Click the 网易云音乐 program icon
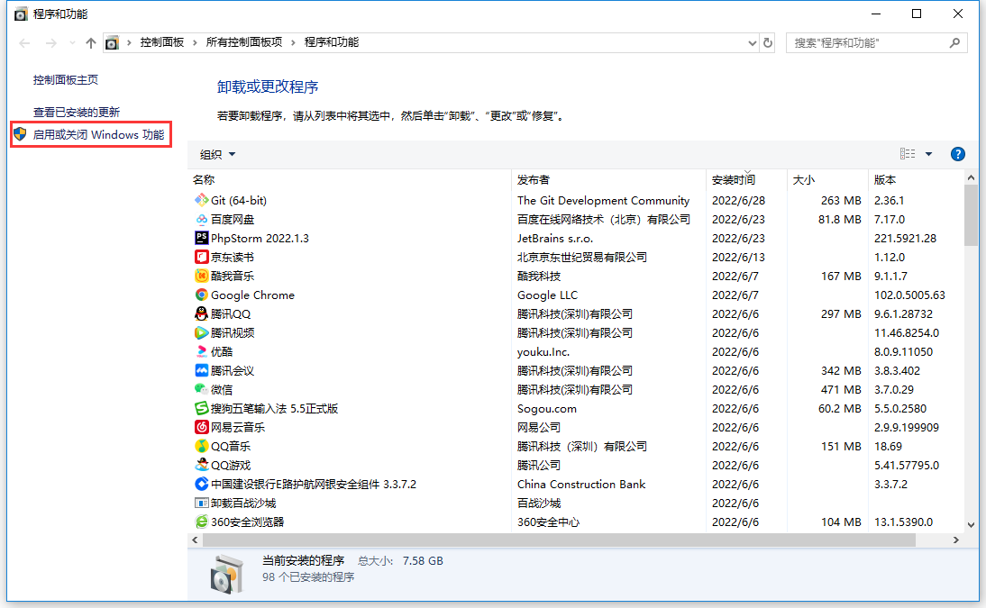986x608 pixels. pyautogui.click(x=201, y=427)
